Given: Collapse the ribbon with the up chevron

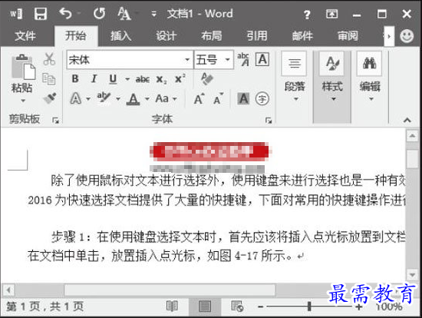Looking at the screenshot, I should [407, 120].
